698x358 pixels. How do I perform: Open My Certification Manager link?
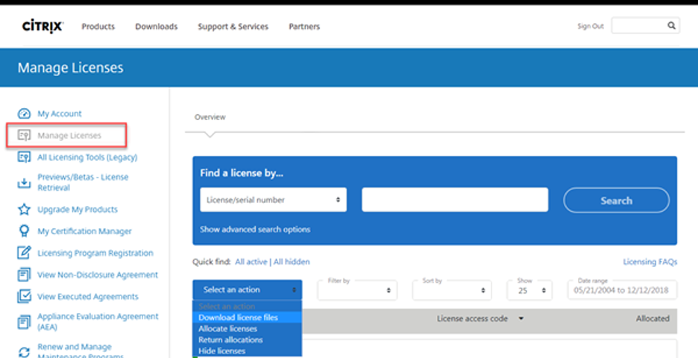pos(84,231)
